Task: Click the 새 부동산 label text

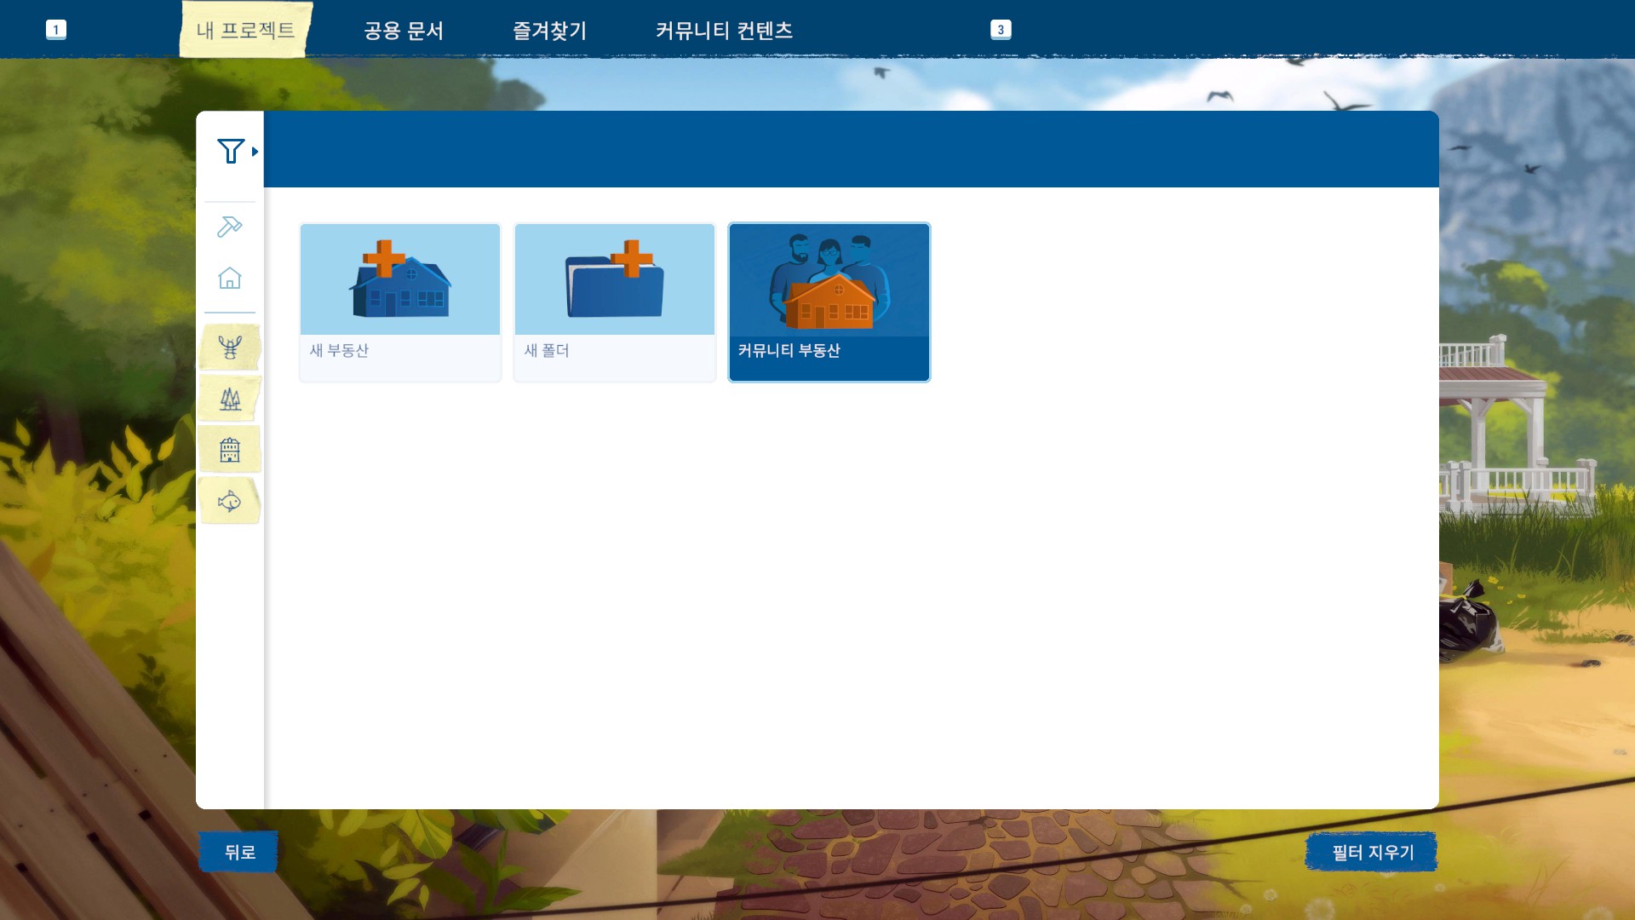Action: (339, 351)
